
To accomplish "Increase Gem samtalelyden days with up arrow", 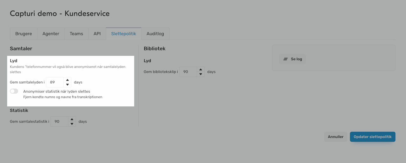I will (x=67, y=80).
